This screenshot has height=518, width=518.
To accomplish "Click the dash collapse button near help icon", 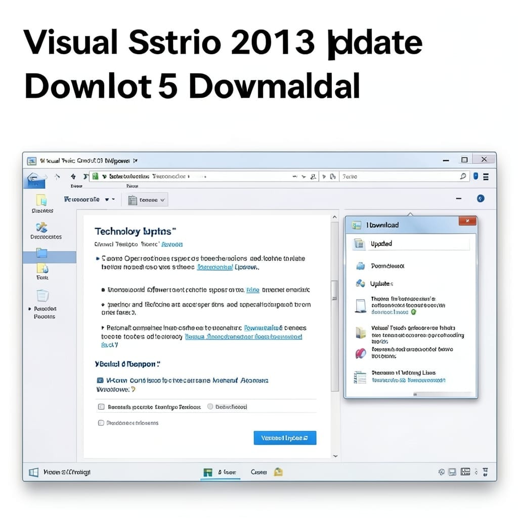I will [x=458, y=198].
